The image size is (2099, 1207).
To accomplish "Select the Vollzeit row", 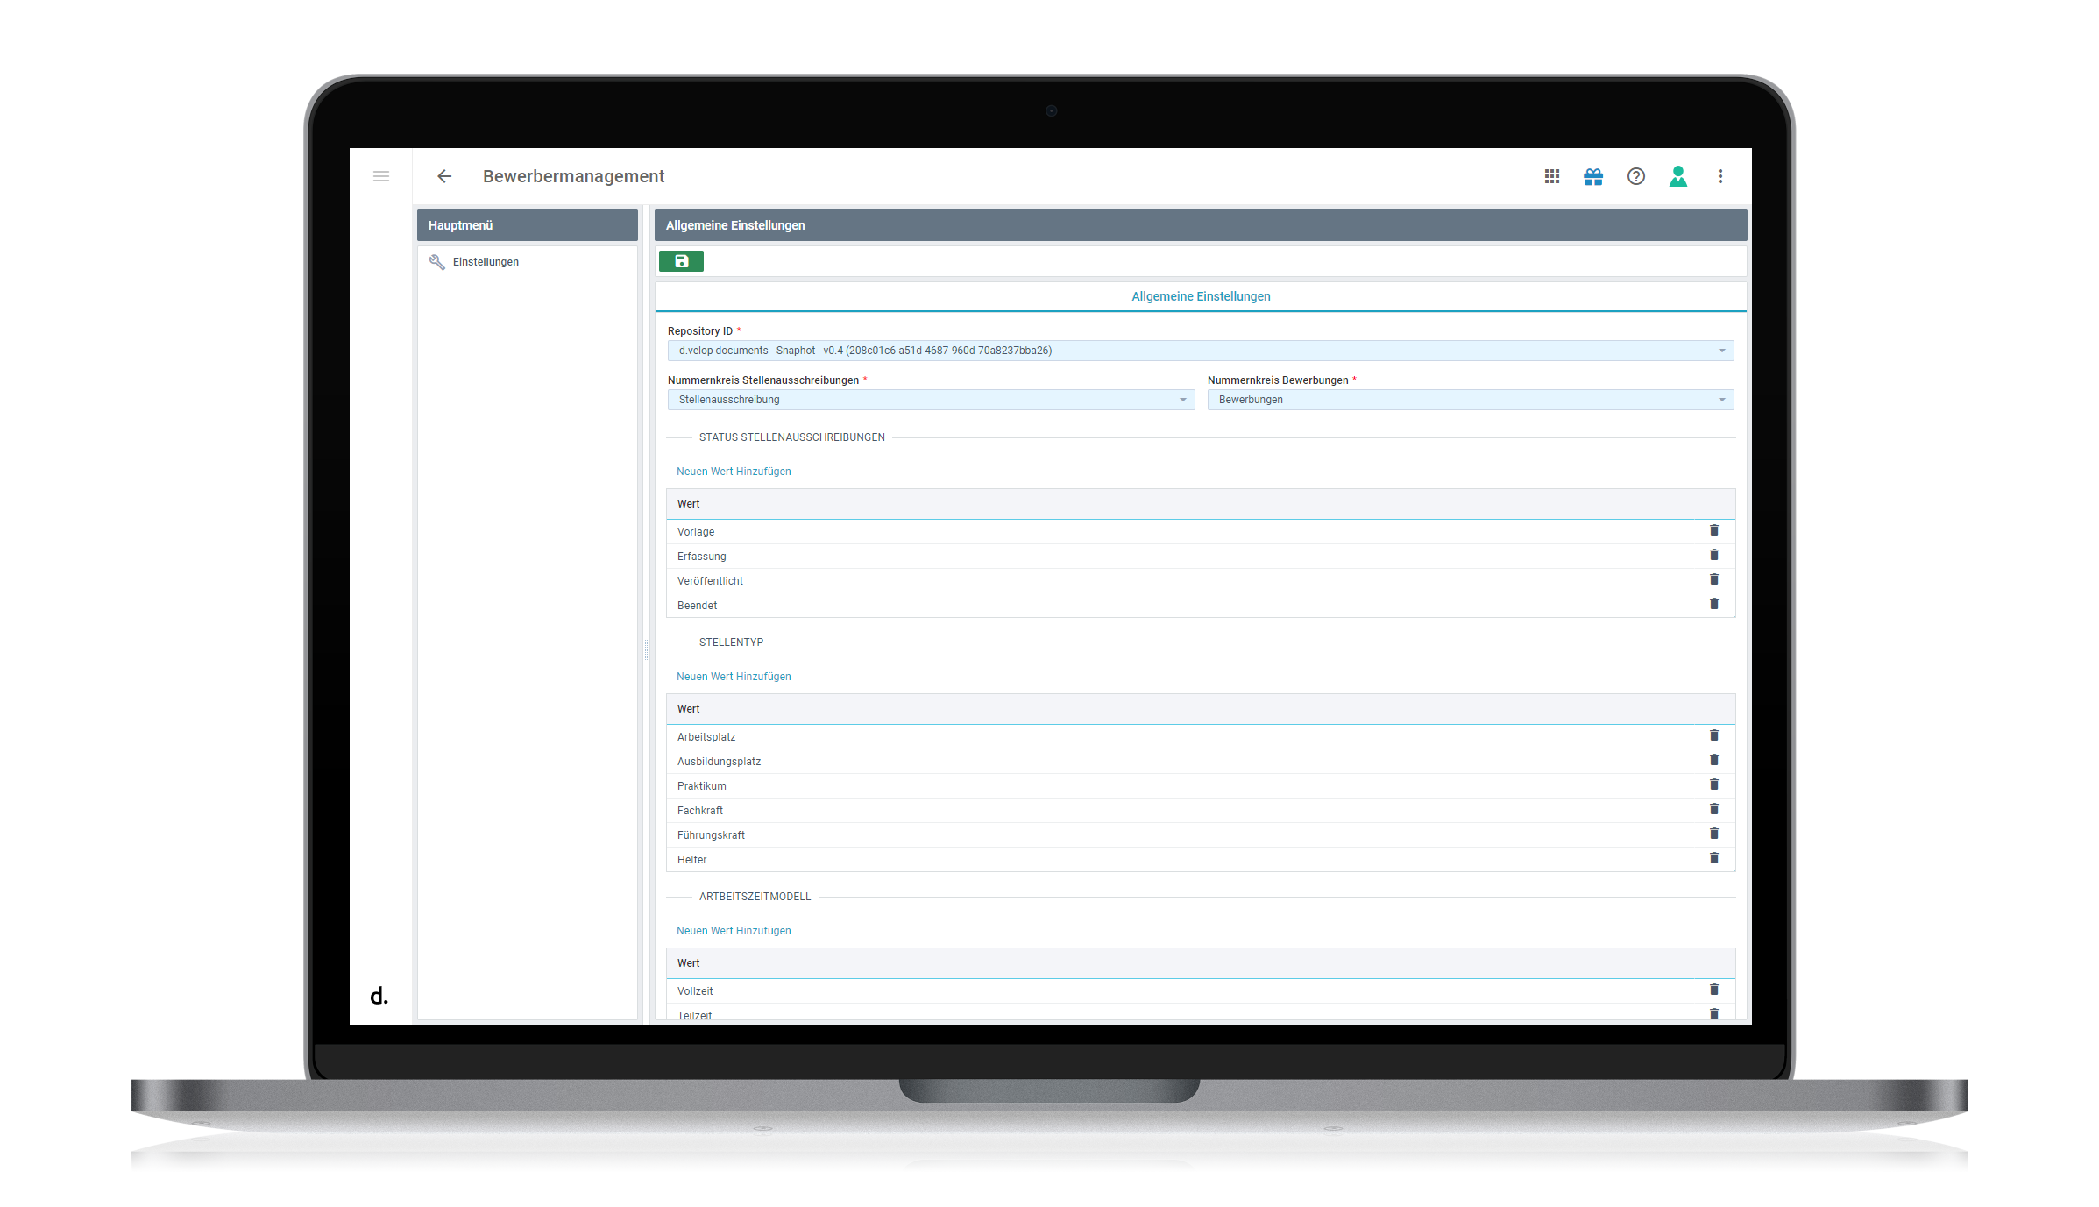I will pos(1201,991).
